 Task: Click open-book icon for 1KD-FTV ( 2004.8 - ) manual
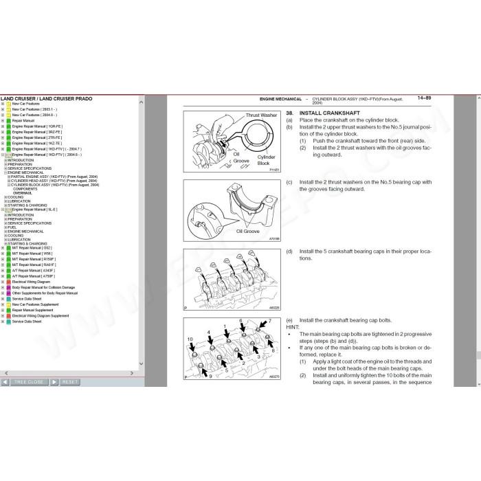point(8,155)
